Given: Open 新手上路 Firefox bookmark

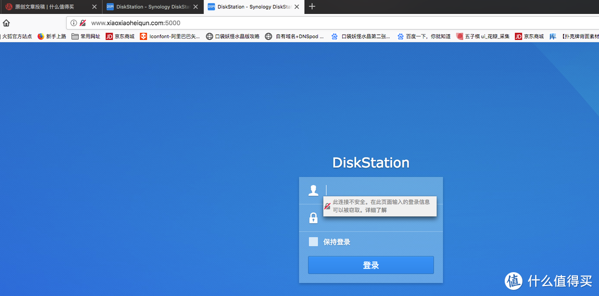Looking at the screenshot, I should click(52, 37).
